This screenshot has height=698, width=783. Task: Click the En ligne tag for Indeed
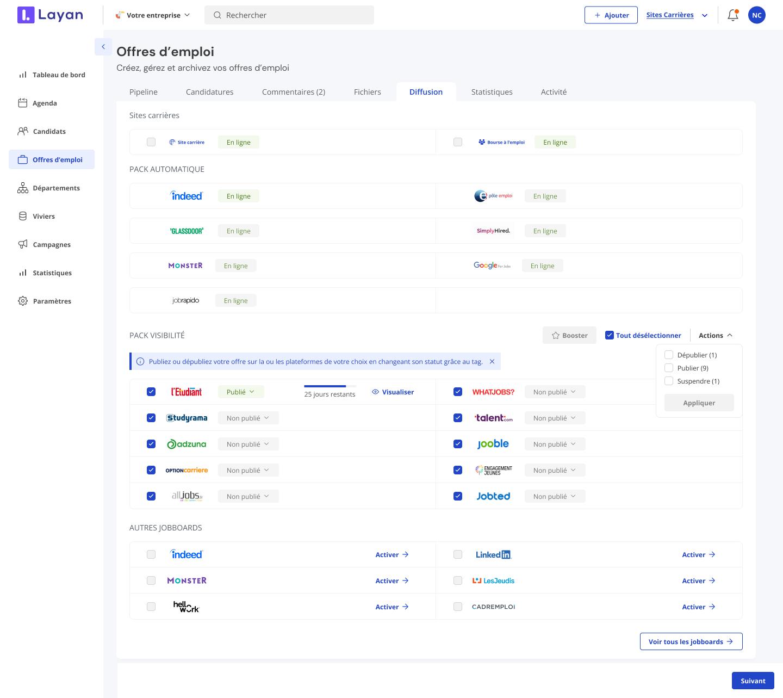pyautogui.click(x=239, y=196)
